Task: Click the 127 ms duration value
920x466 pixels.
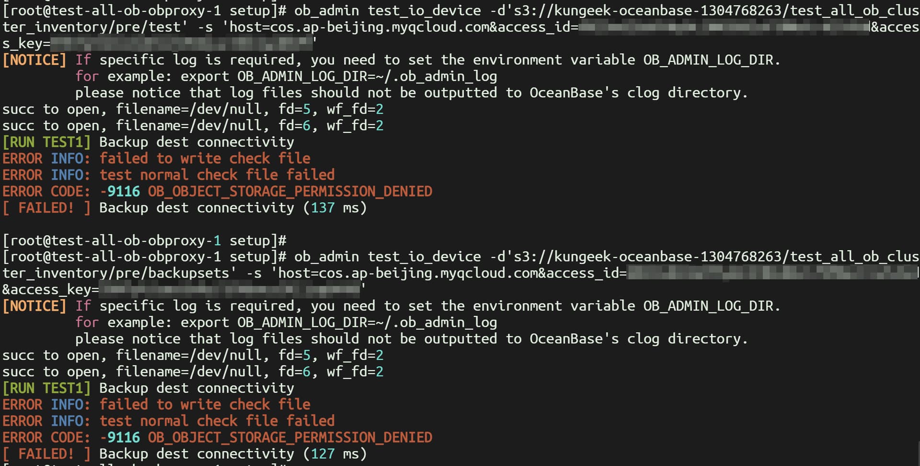Action: coord(322,454)
